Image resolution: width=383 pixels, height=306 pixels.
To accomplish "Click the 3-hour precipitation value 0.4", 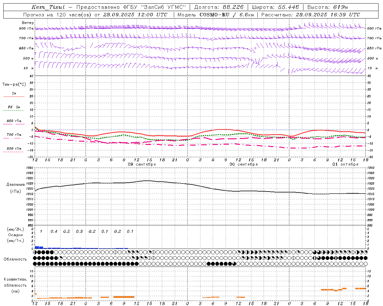I will point(54,231).
